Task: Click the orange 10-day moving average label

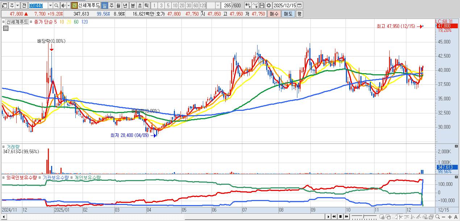Action: (62, 22)
